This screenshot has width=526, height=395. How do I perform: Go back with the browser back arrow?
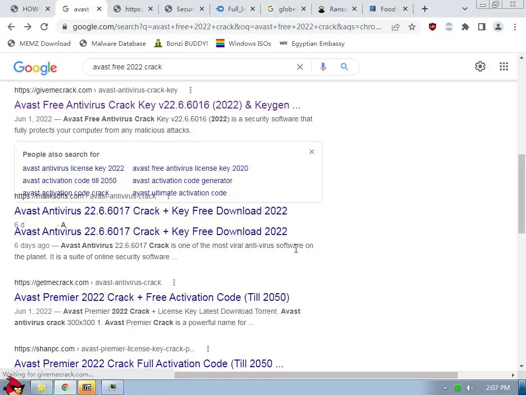(11, 27)
